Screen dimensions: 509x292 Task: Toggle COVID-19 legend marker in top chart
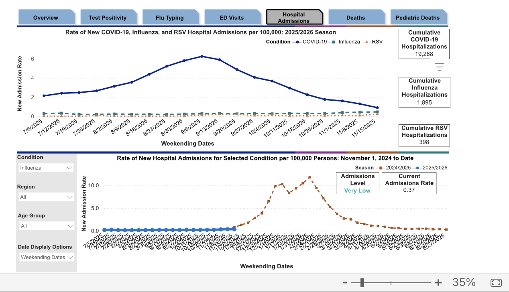[297, 42]
